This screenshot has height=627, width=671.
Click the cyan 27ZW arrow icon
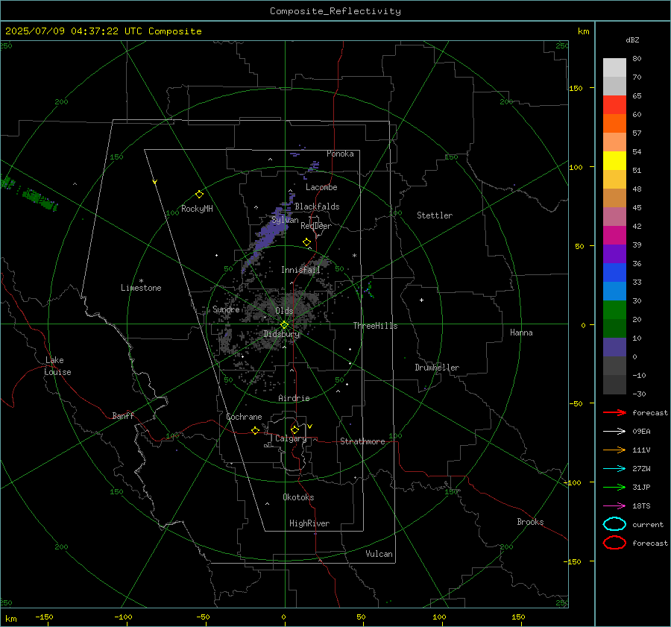click(x=614, y=468)
